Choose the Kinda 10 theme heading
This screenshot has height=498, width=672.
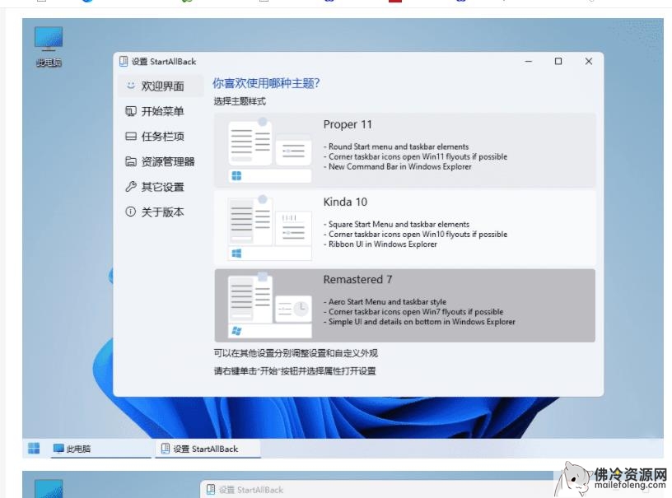click(x=345, y=202)
